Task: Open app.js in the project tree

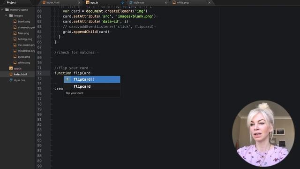Action: 18,69
